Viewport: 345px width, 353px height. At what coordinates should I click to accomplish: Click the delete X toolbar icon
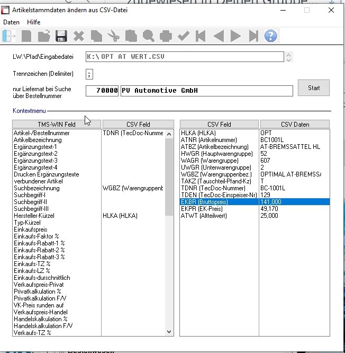tap(79, 36)
